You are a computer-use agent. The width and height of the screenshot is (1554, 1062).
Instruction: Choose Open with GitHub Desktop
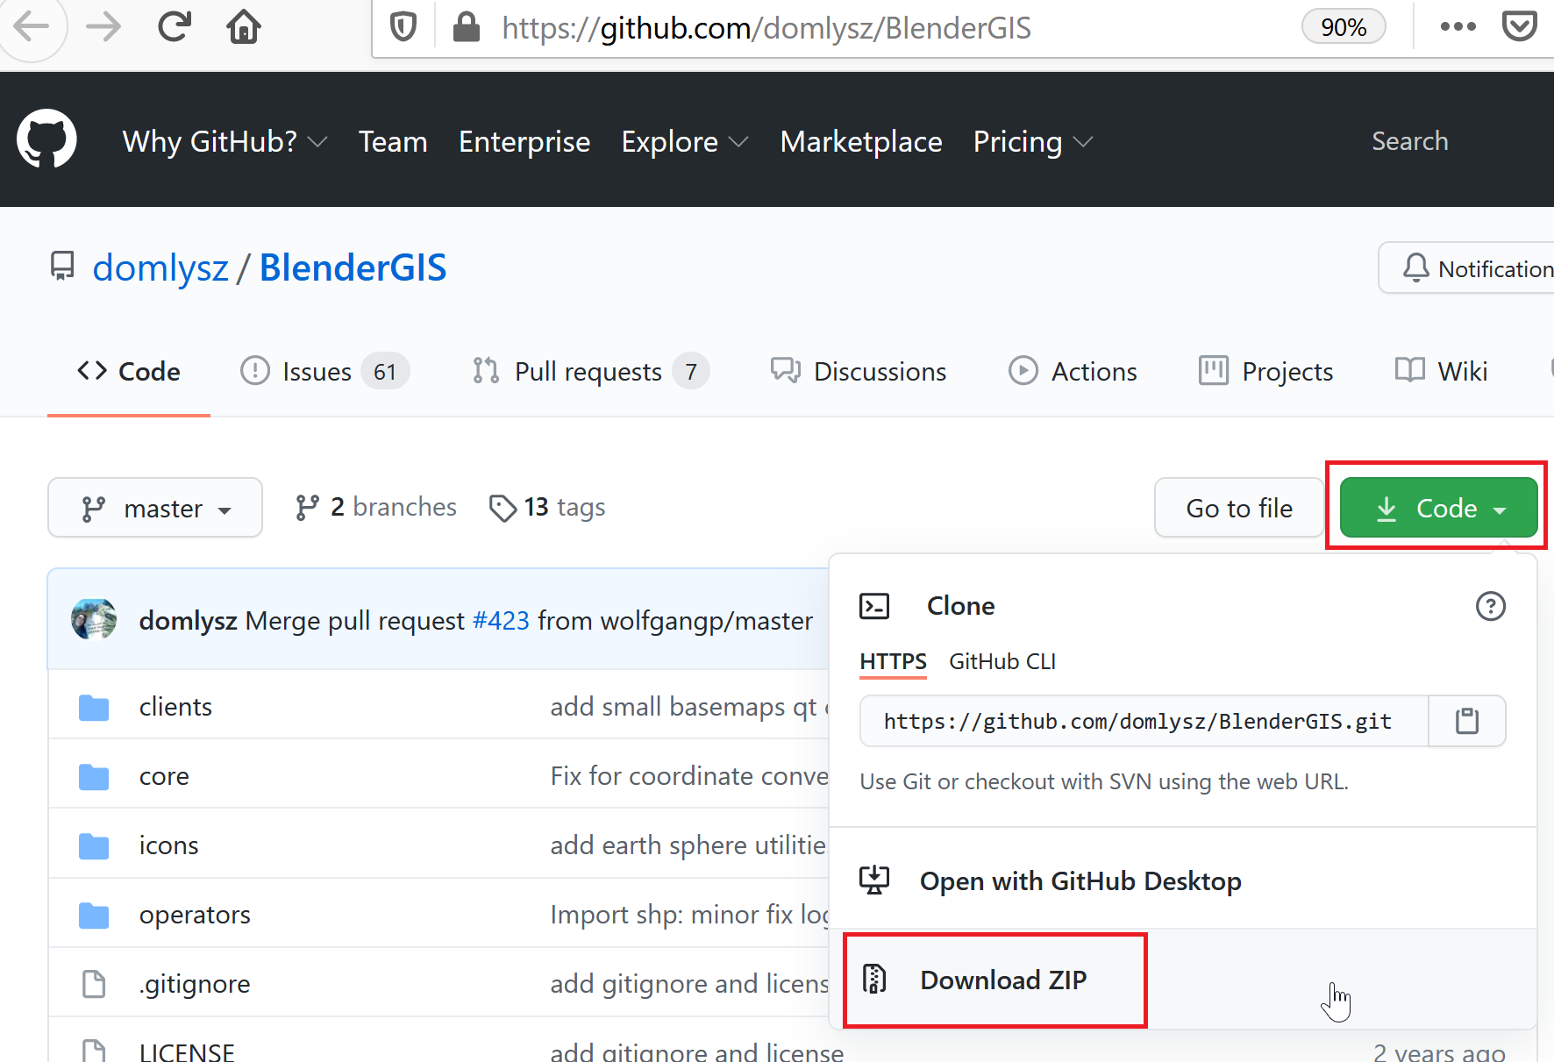tap(1080, 880)
